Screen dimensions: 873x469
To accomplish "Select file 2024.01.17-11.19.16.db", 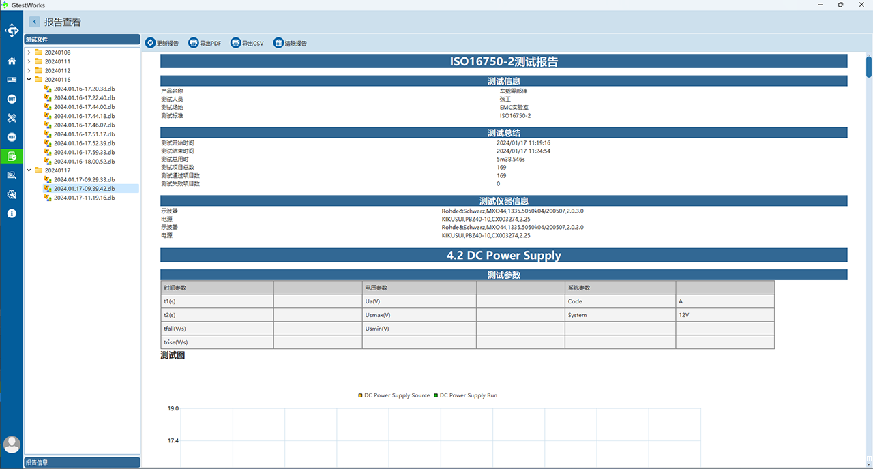I will (x=84, y=198).
